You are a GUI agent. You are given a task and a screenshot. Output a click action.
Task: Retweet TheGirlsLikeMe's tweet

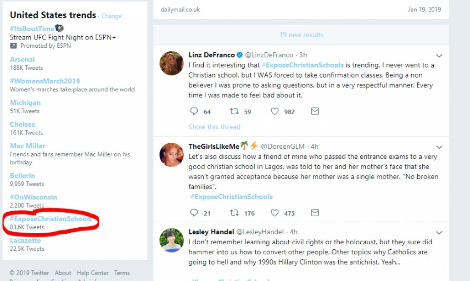point(234,213)
